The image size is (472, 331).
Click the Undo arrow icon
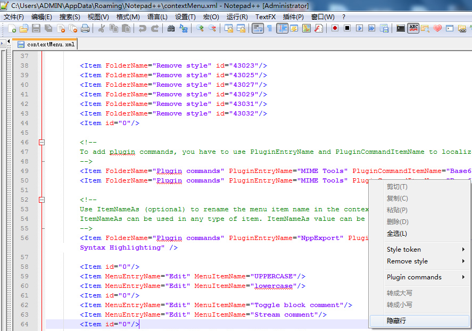coord(142,28)
